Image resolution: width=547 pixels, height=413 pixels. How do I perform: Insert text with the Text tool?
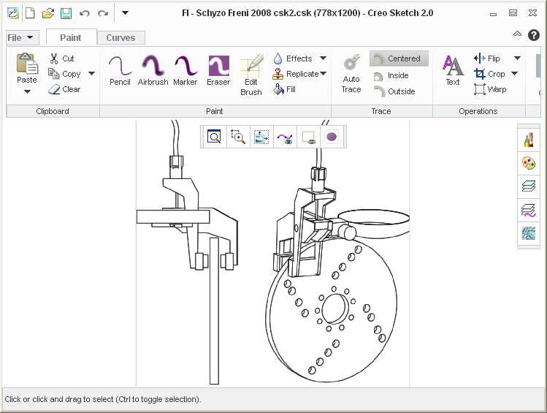tap(453, 70)
